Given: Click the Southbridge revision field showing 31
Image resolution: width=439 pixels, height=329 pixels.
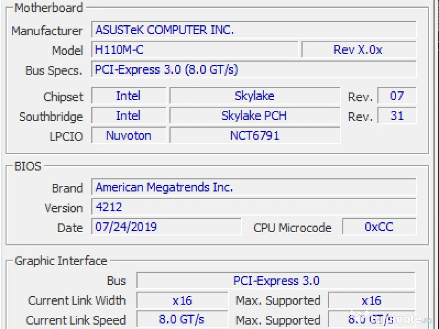Looking at the screenshot, I should 397,116.
